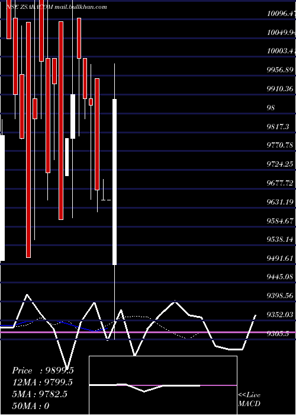Viewport: 296px width, 415px height.
Task: Click the price label 9305.5
Action: [x=278, y=334]
